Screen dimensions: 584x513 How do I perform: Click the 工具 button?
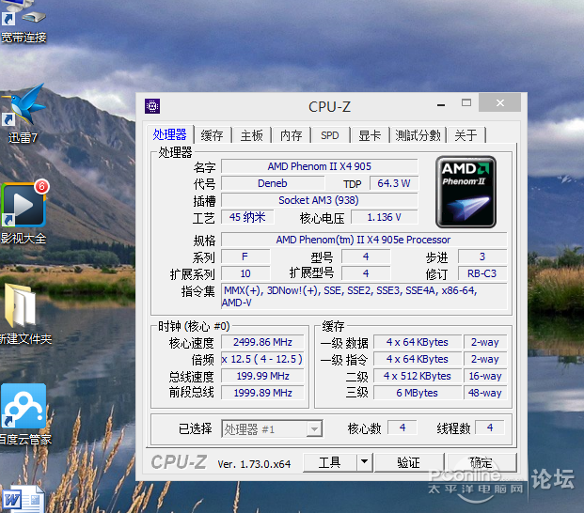point(330,462)
